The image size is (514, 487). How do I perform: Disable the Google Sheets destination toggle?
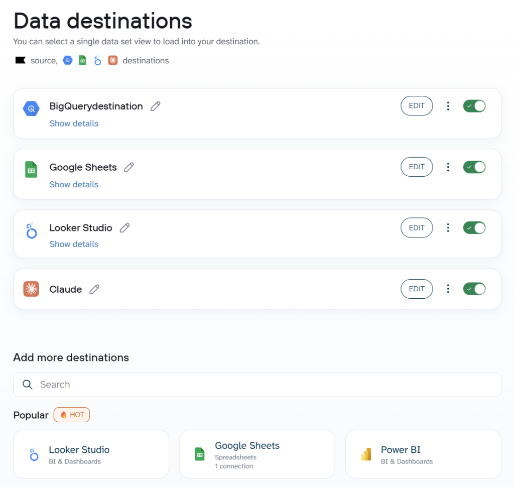[474, 167]
